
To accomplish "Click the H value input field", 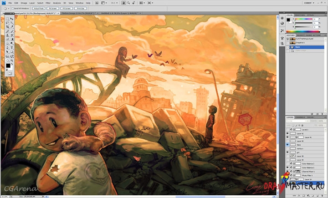I will point(316,19).
